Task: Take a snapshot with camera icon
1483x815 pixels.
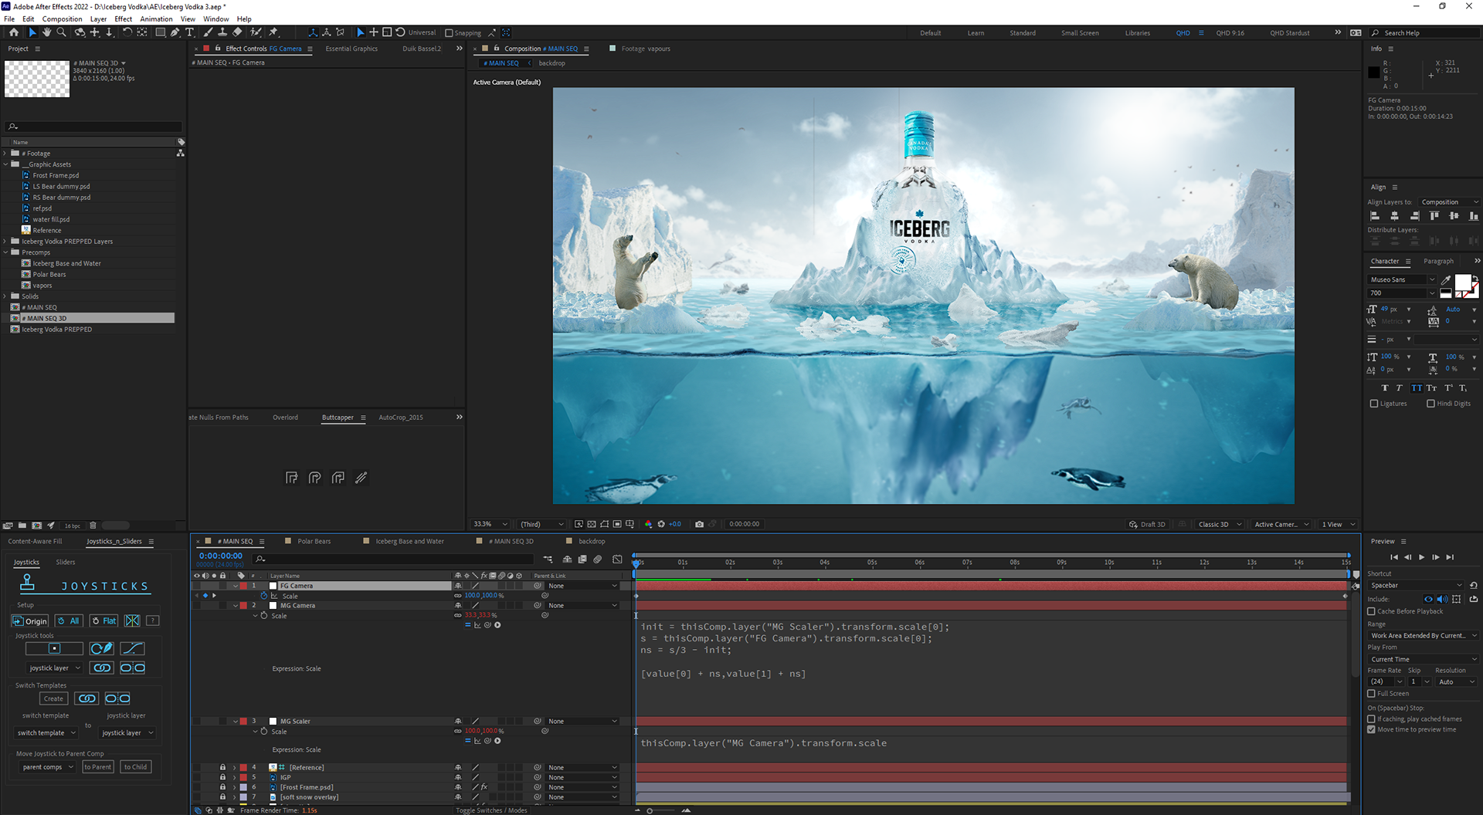Action: point(699,524)
